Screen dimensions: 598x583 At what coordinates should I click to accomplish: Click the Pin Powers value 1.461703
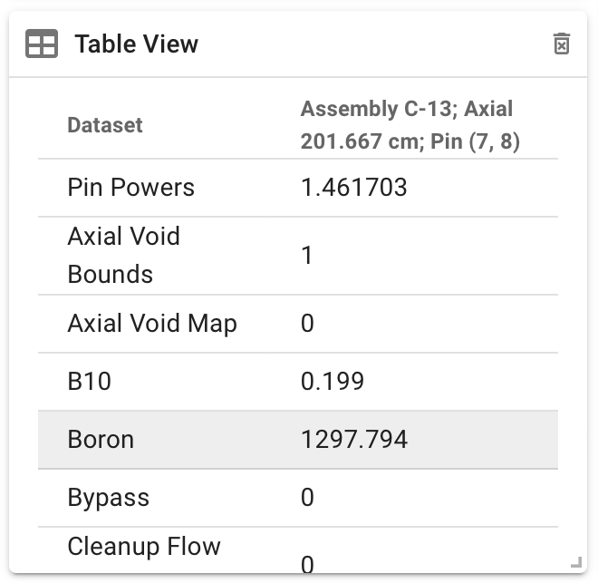click(354, 188)
